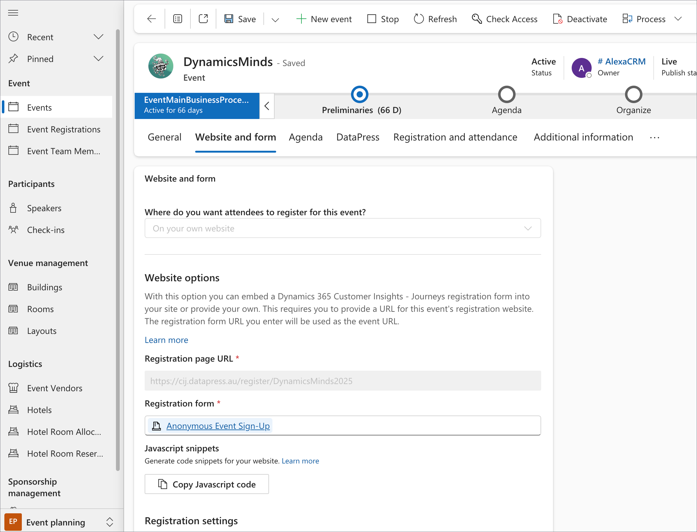The image size is (697, 532).
Task: Select the Agenda stage circle
Action: 507,94
